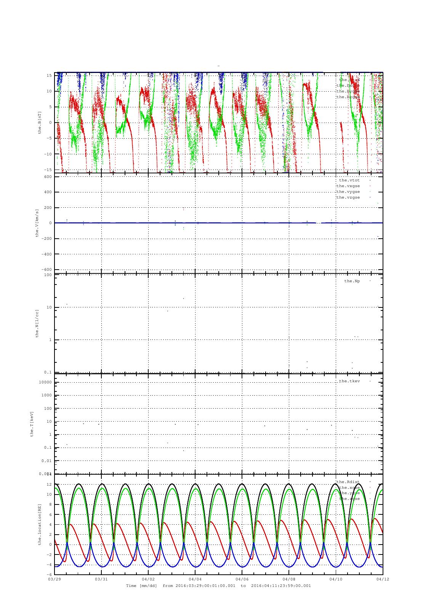Click the '12' tick on location axis

(x=49, y=484)
